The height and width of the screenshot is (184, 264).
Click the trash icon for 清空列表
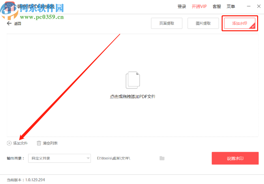tap(39, 143)
